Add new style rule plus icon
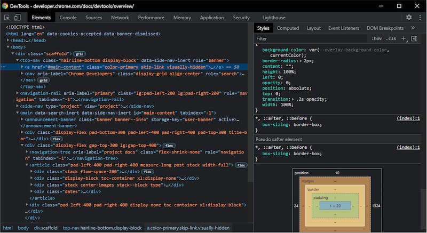Screen dimensions: 427x233 pos(404,38)
